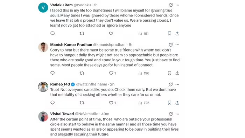Retweet Manish Kumar Pradhan's post
Viewport: 245px width, 138px height.
pyautogui.click(x=82, y=73)
